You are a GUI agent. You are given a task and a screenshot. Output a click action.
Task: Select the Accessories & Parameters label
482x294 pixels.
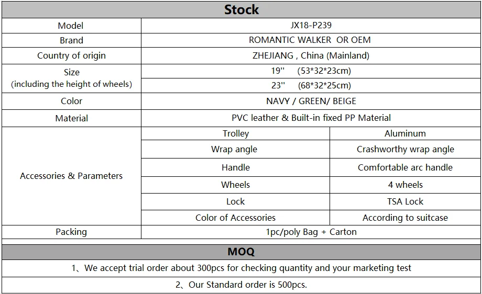pos(71,176)
